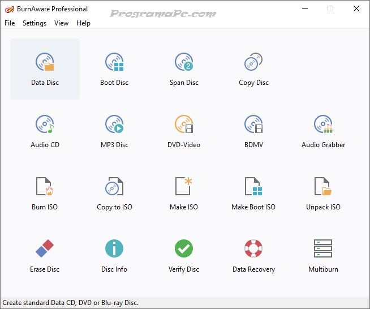Expand the View menu
The width and height of the screenshot is (370, 309).
(61, 23)
